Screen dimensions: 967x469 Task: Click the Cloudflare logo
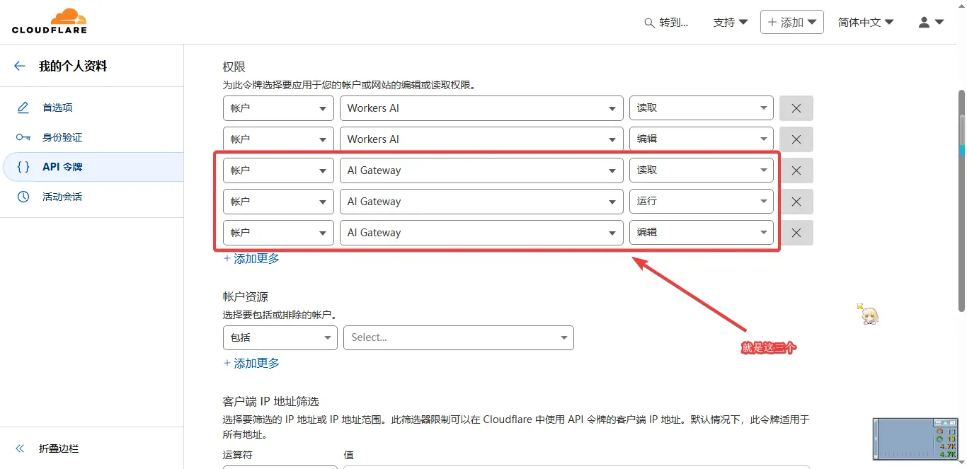click(x=49, y=21)
